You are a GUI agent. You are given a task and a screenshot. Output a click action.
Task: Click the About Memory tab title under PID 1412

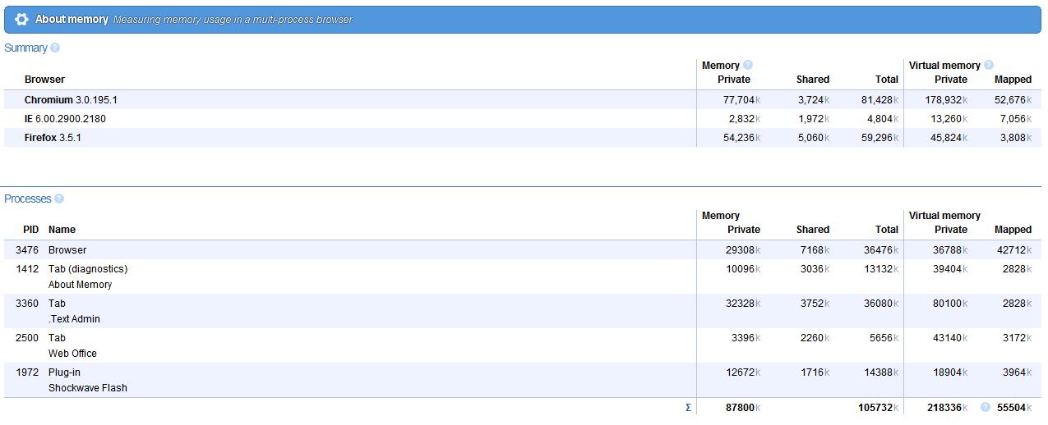(x=80, y=284)
